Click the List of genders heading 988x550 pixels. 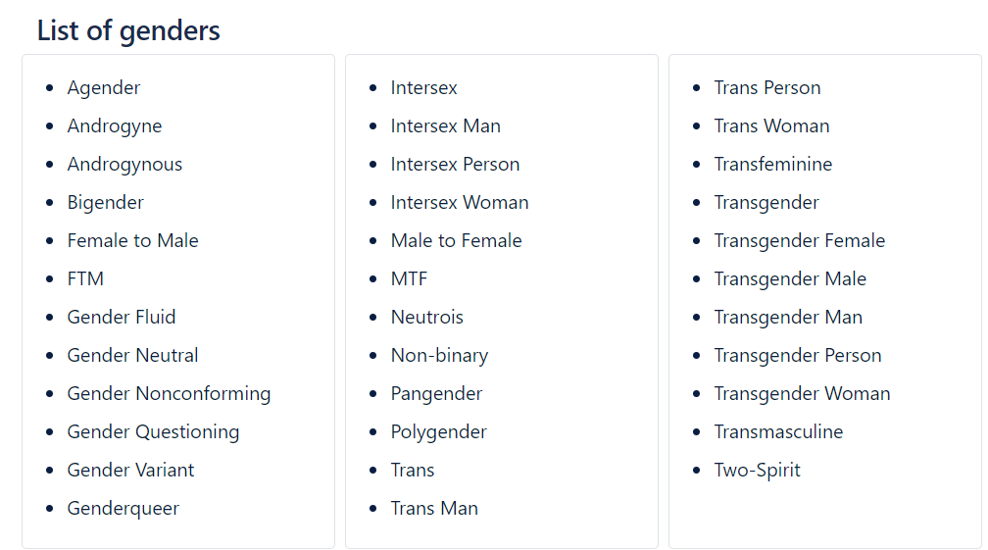click(128, 30)
